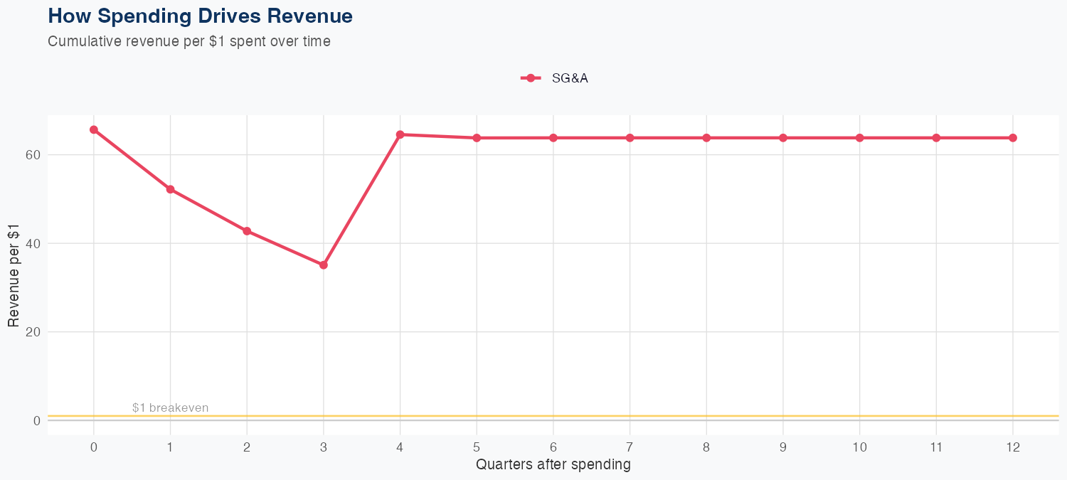Click the x-axis tick label 6
The width and height of the screenshot is (1067, 480).
(x=553, y=447)
